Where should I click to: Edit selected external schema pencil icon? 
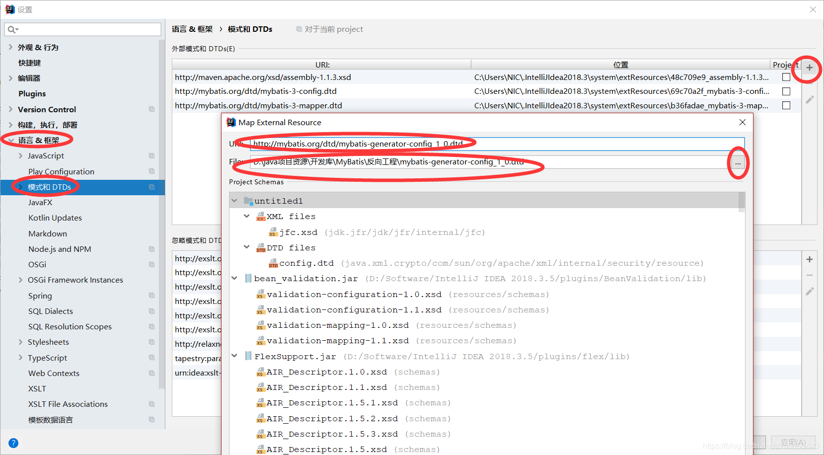[x=810, y=99]
